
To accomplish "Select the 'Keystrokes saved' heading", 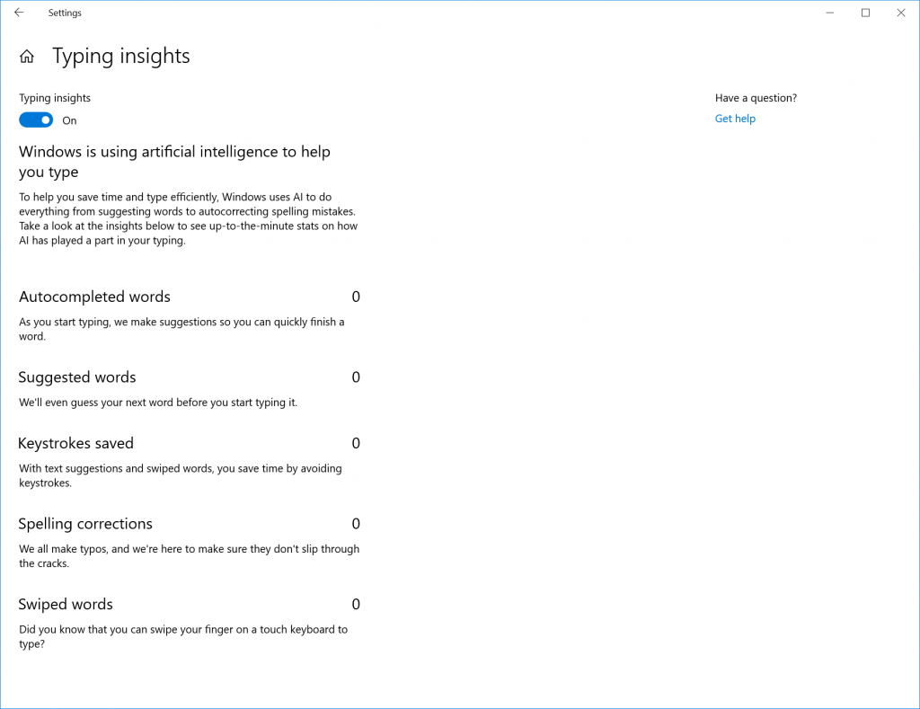I will pyautogui.click(x=76, y=443).
